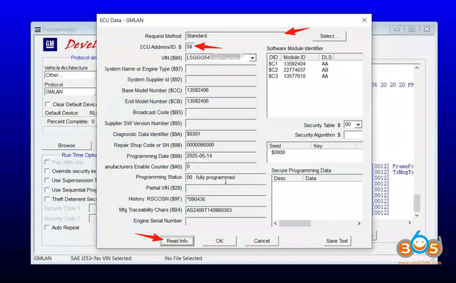Click the log panel vertical scrollbar

(417, 137)
